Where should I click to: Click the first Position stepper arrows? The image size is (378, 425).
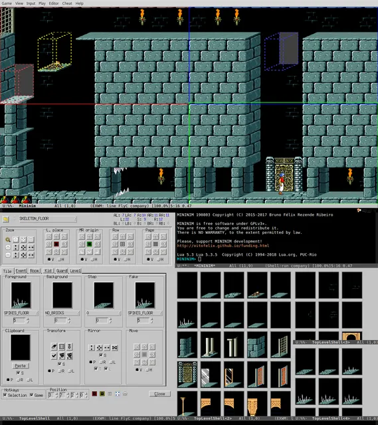pos(56,395)
